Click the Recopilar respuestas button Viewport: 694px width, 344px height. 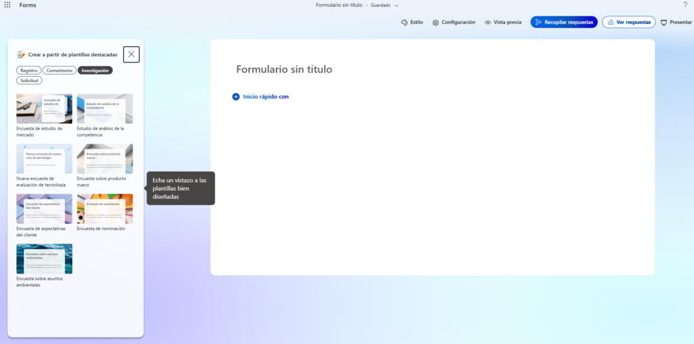tap(563, 22)
